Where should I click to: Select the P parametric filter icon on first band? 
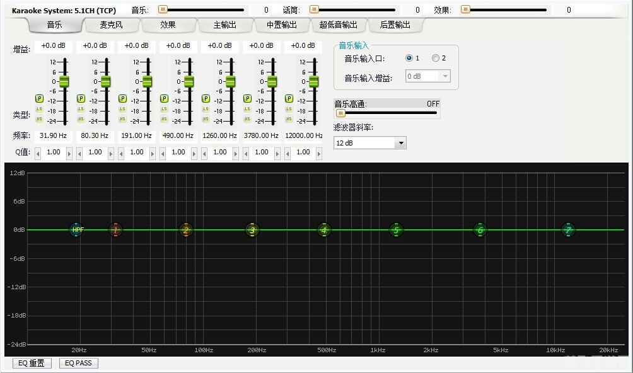pyautogui.click(x=38, y=98)
